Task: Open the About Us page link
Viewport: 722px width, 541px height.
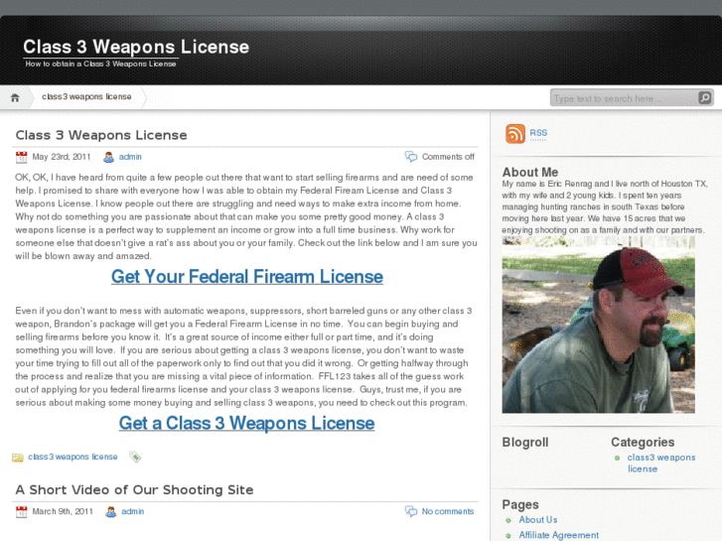Action: [538, 520]
